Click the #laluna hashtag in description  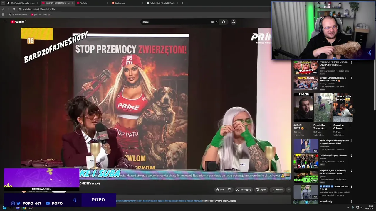tap(182, 201)
